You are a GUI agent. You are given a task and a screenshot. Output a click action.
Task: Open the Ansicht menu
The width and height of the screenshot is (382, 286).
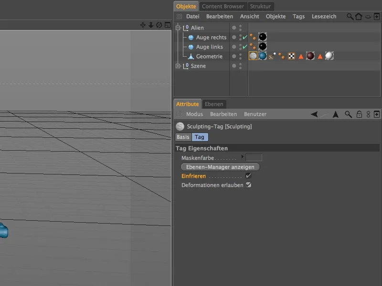coord(249,17)
